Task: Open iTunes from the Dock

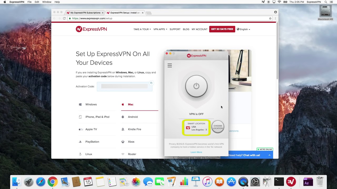Action: (207, 182)
